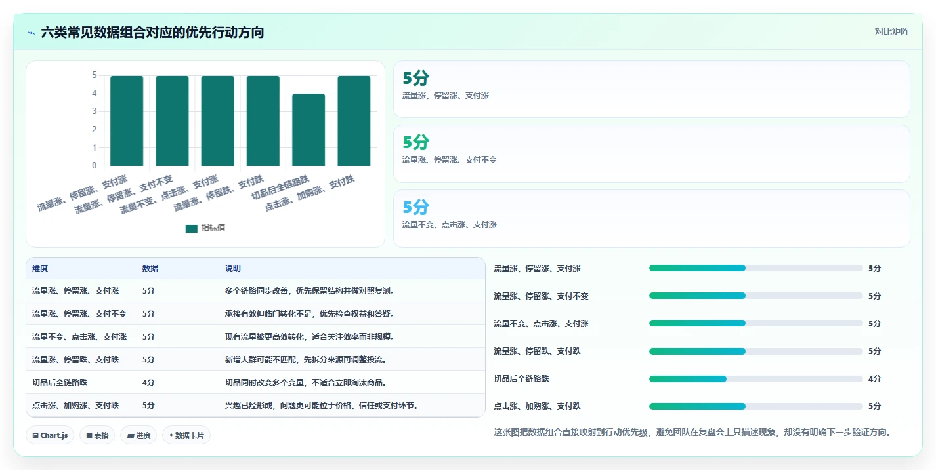The width and height of the screenshot is (936, 470).
Task: Click progress label 切品后全链路跌
Action: coord(521,379)
